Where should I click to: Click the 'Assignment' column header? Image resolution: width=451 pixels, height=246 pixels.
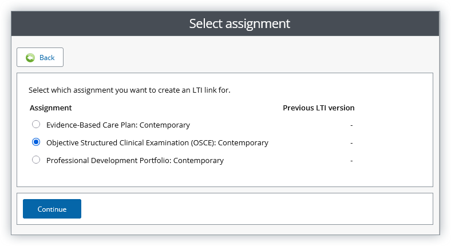[50, 108]
